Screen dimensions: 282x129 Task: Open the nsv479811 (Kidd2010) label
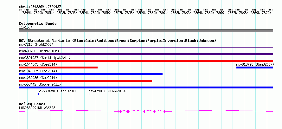click(x=107, y=91)
